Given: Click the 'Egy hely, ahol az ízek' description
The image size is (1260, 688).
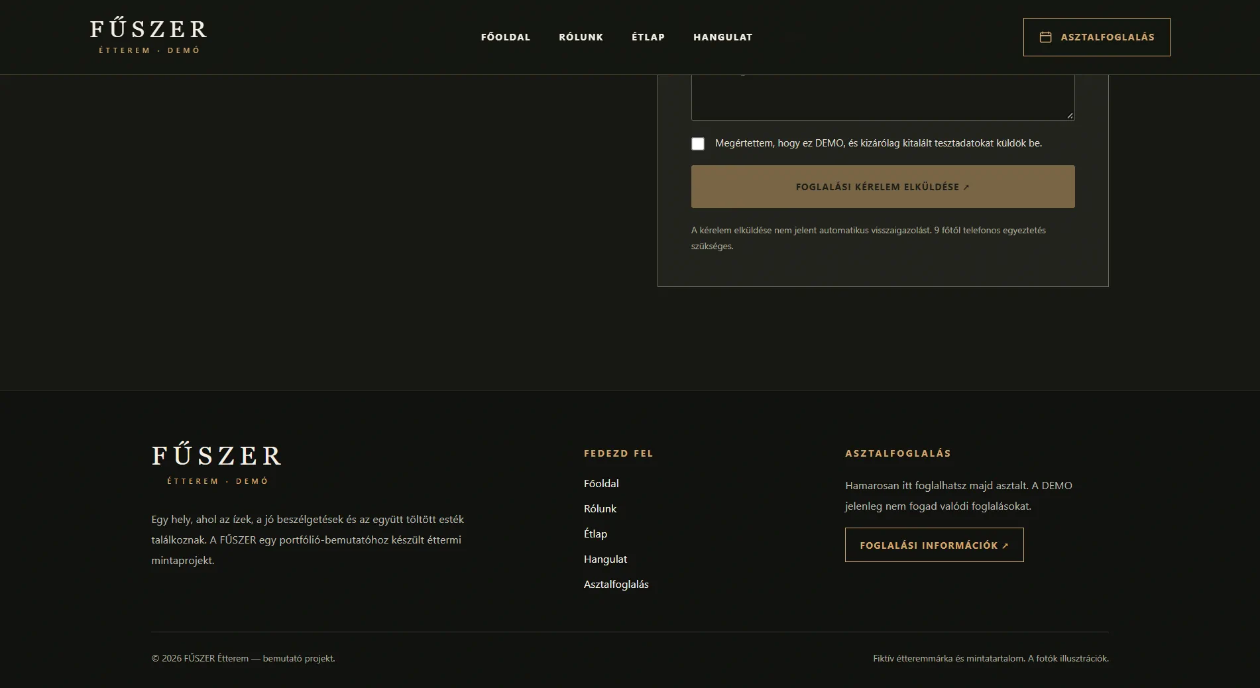Looking at the screenshot, I should click(x=308, y=540).
